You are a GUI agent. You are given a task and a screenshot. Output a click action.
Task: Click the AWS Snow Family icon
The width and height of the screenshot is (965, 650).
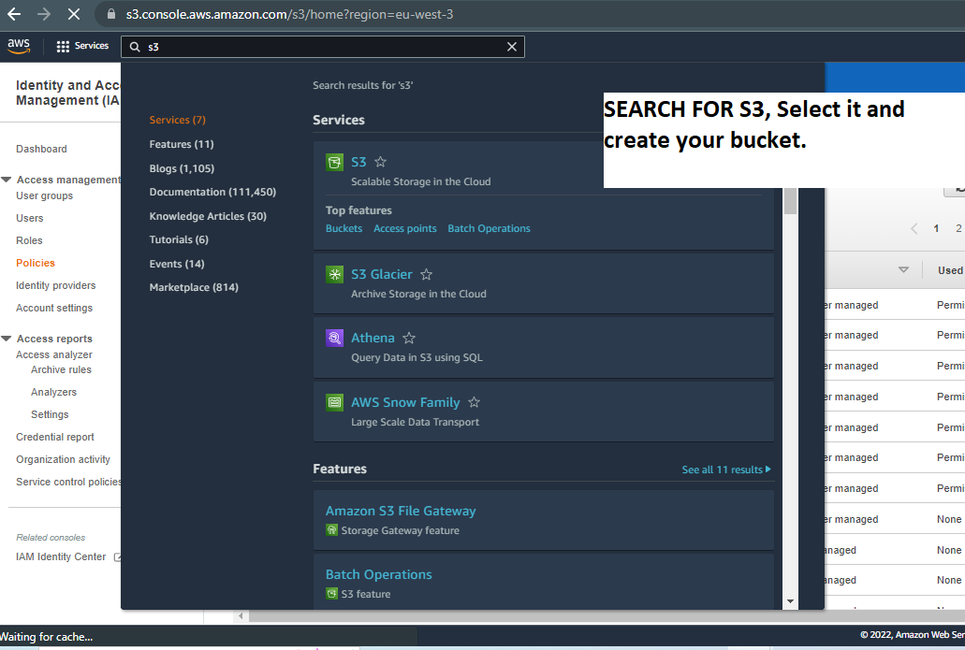coord(334,403)
